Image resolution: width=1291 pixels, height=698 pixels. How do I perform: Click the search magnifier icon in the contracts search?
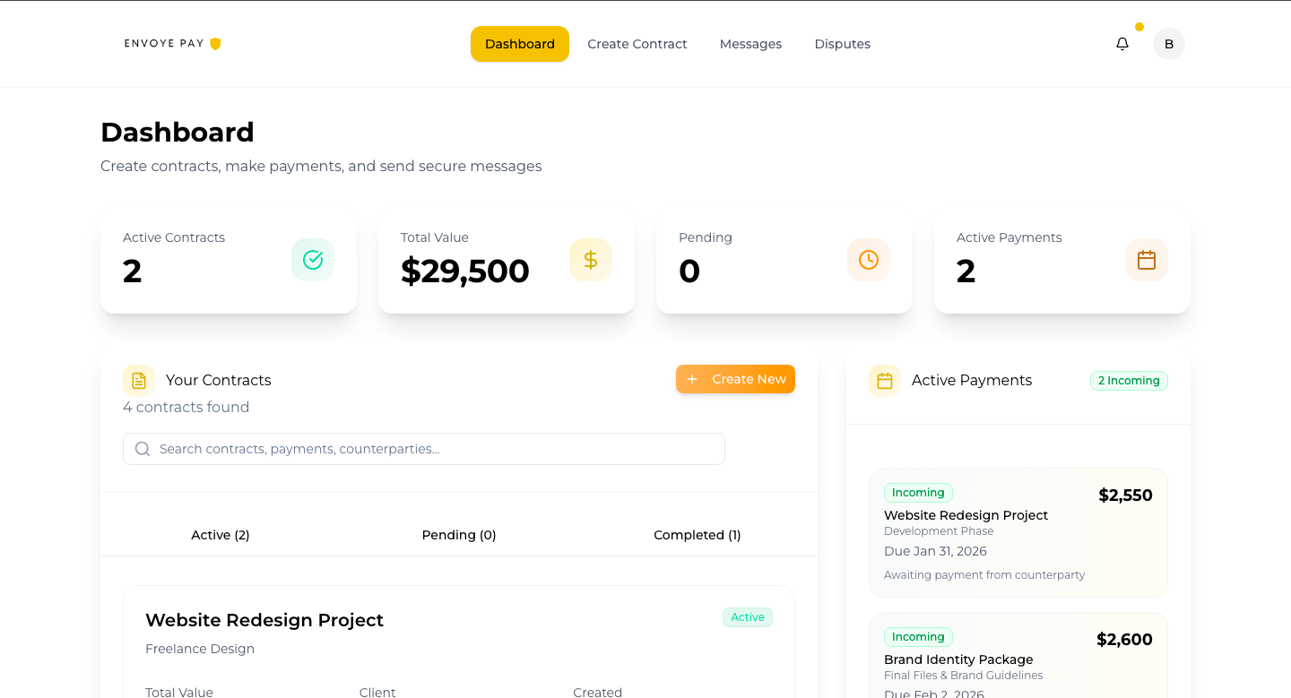[x=143, y=448]
